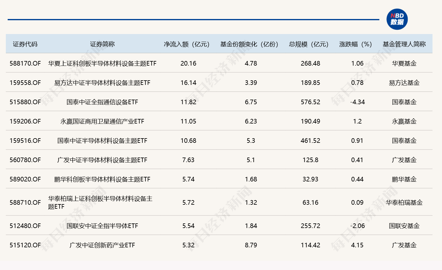Select code 159558.OF
The height and width of the screenshot is (270, 442).
[25, 83]
